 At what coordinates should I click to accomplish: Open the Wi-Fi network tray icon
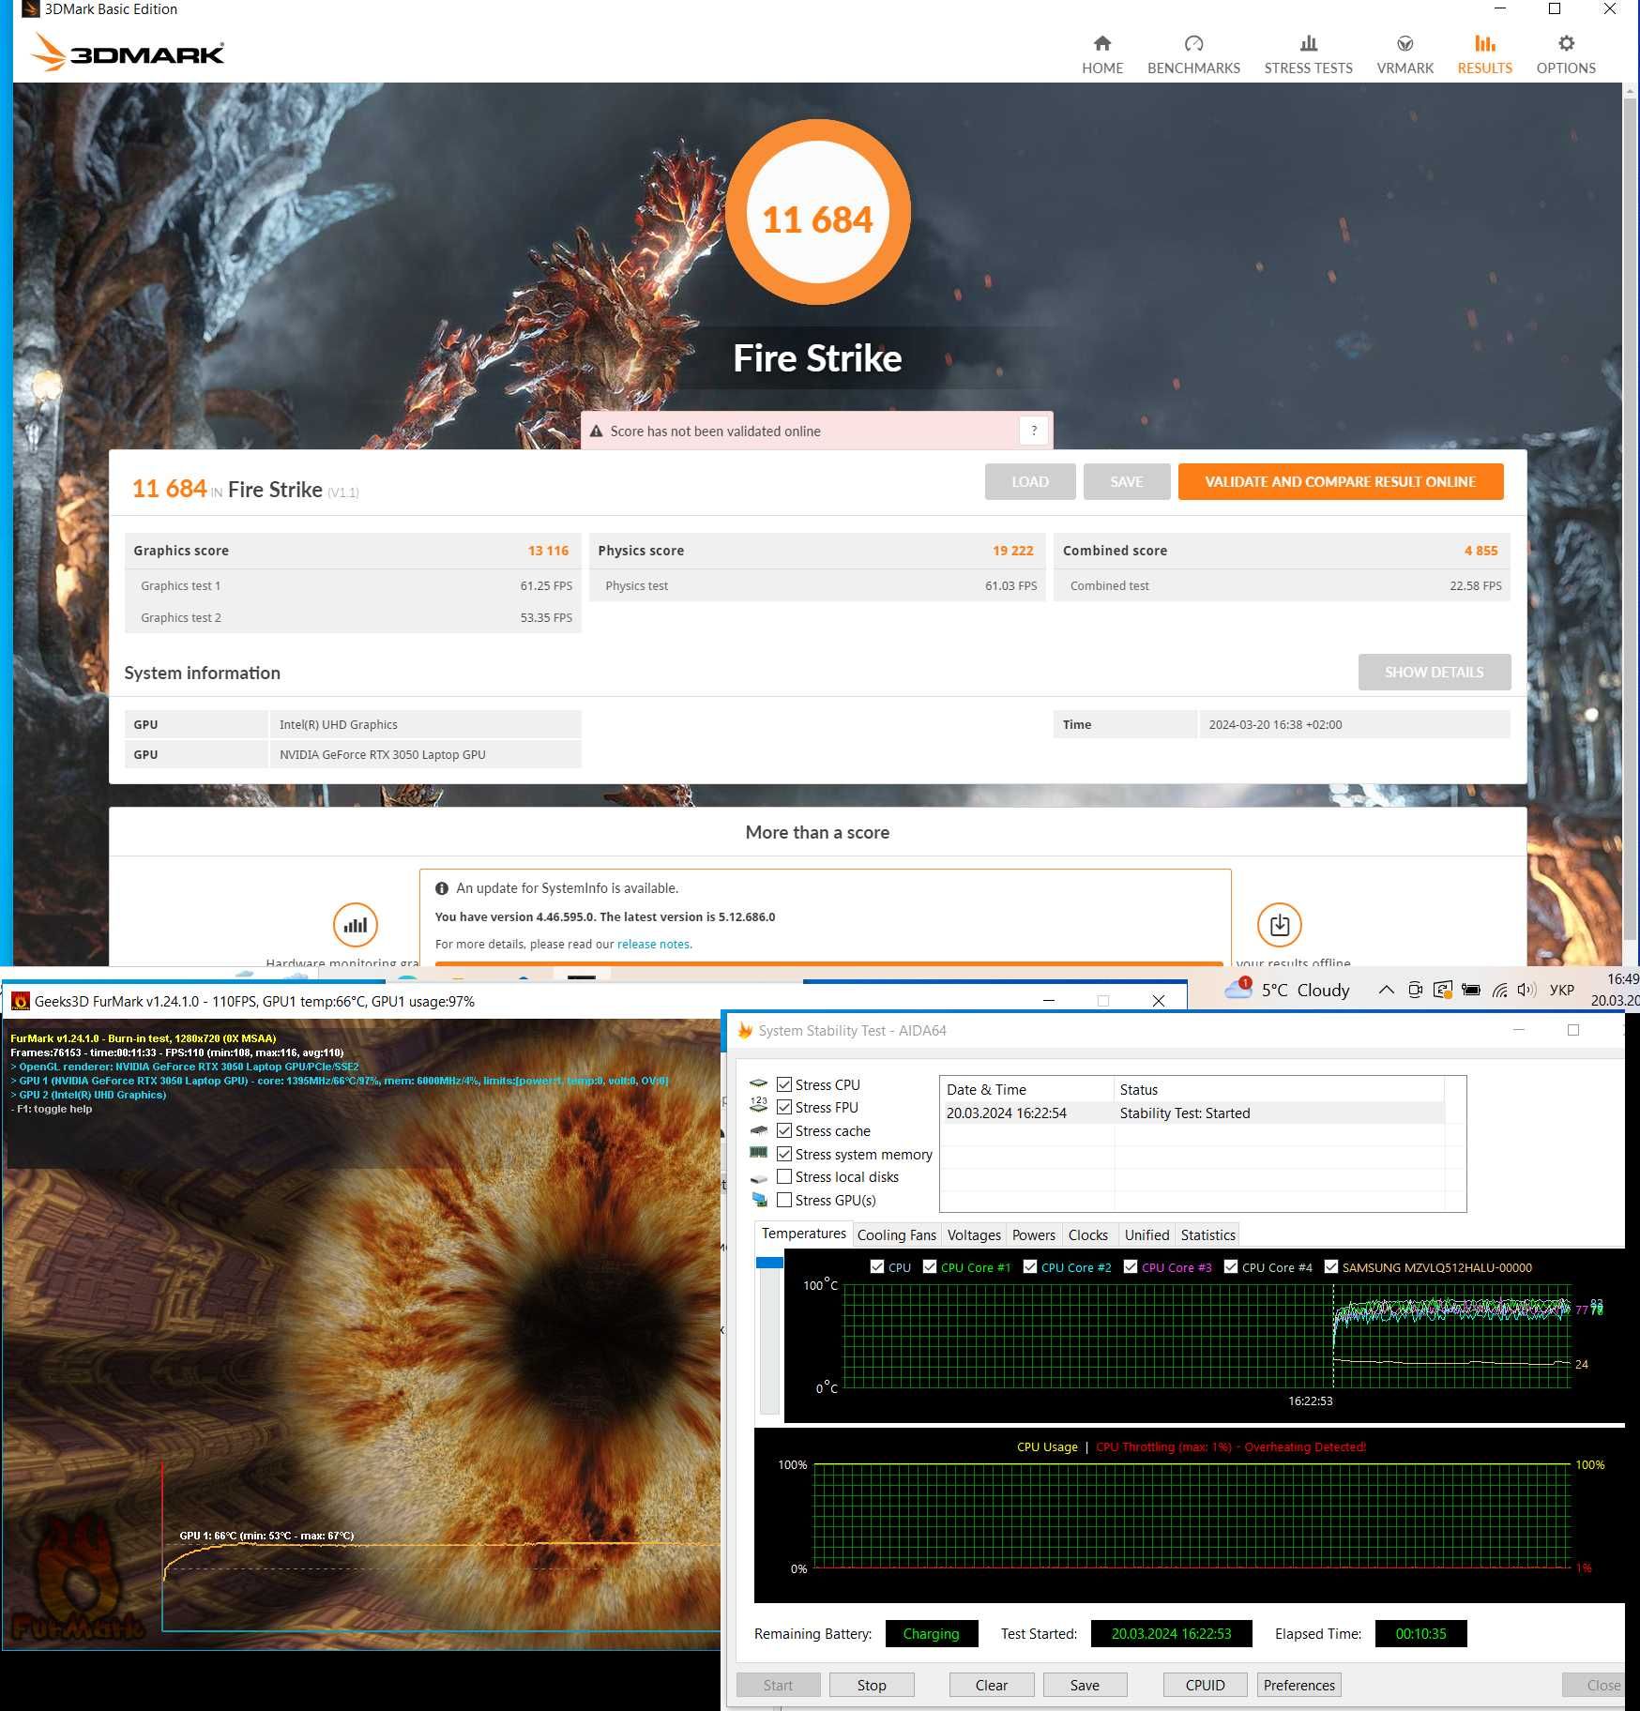click(x=1499, y=990)
